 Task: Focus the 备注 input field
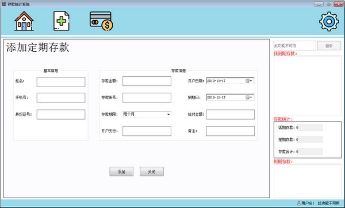coord(231,131)
